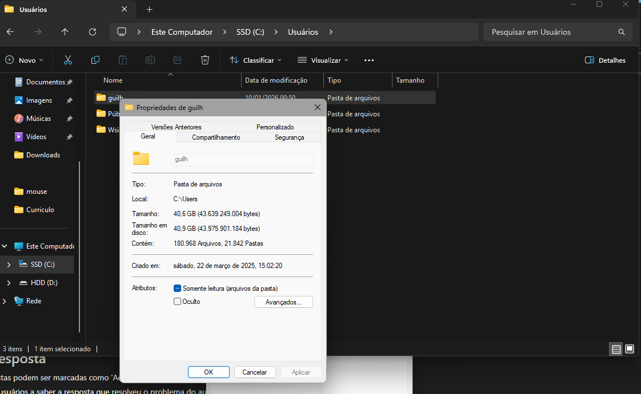The width and height of the screenshot is (641, 394).
Task: Click Este Computador in address bar
Action: [x=182, y=32]
